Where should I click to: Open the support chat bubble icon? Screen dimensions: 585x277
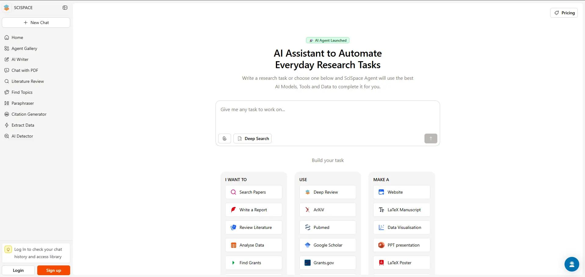coord(572,264)
